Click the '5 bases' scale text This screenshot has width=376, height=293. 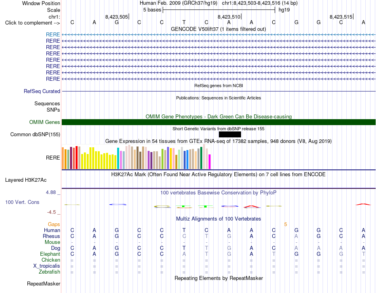[x=152, y=10]
